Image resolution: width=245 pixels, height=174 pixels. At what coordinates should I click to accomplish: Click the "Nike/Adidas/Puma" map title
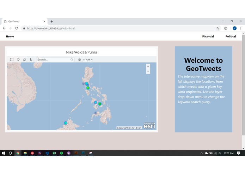(81, 52)
